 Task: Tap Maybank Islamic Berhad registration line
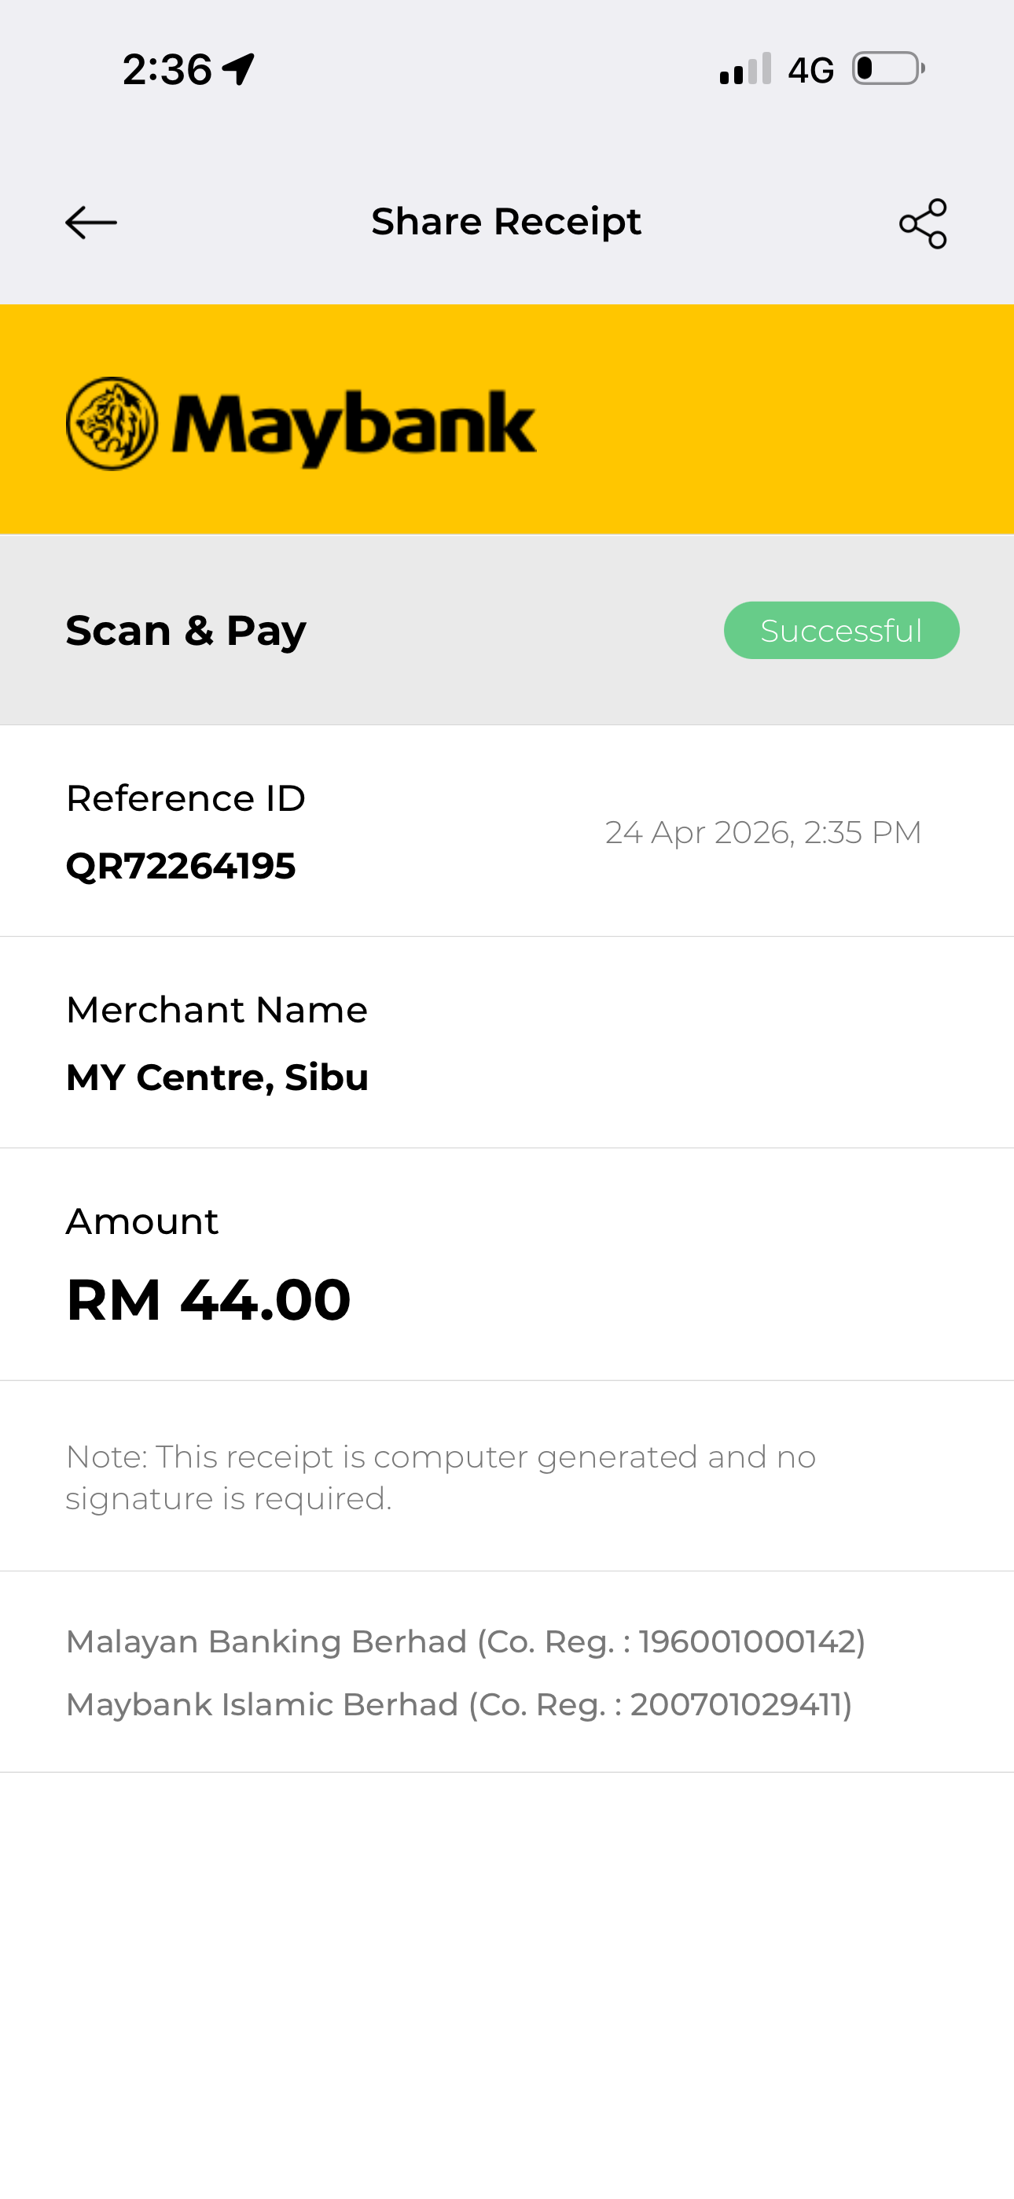(459, 1705)
